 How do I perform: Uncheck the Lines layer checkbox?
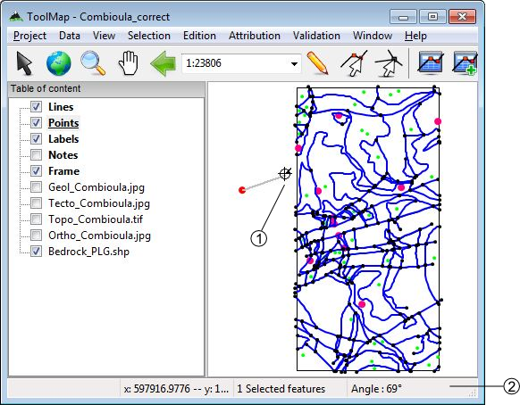click(36, 107)
